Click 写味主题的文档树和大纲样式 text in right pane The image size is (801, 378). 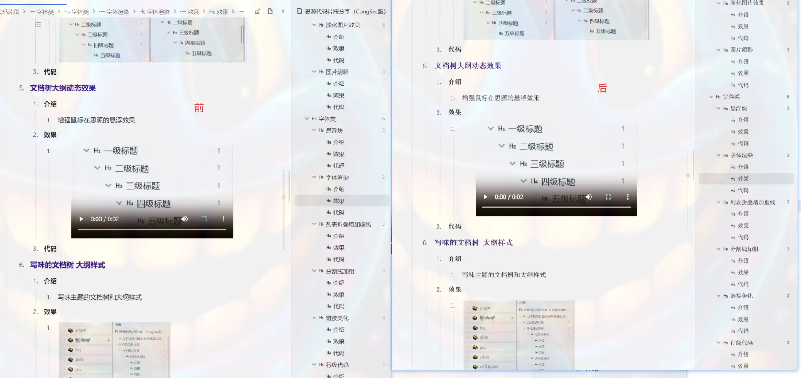pyautogui.click(x=504, y=275)
